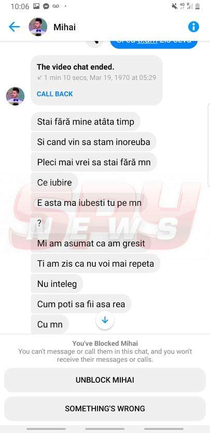210x433 pixels.
Task: Click CALL BACK link
Action: coord(55,94)
